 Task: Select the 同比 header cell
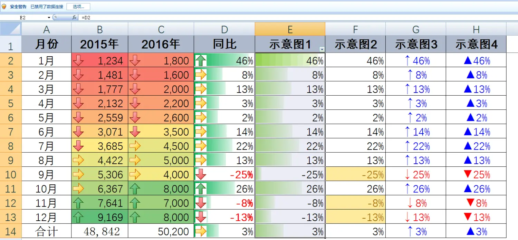[224, 44]
